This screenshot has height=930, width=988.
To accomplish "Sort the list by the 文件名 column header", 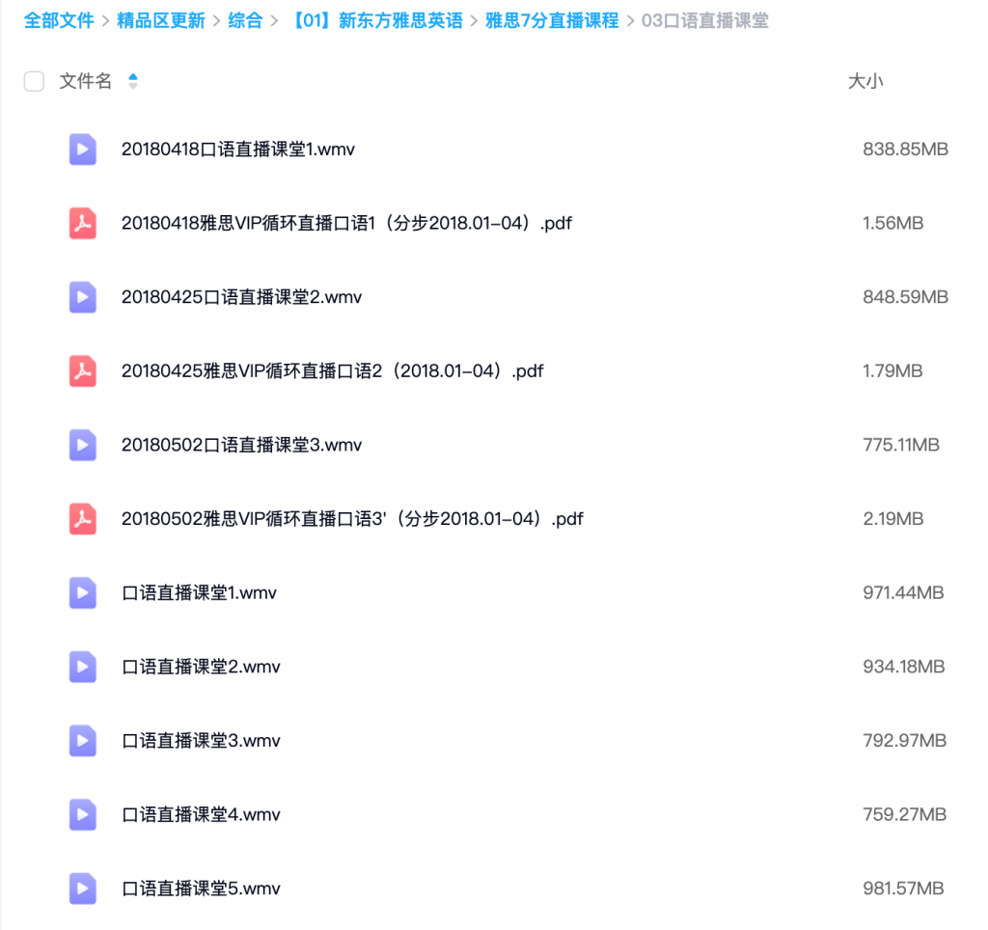I will [86, 81].
